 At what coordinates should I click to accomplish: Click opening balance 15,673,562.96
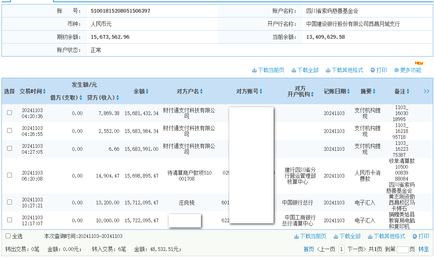pos(110,37)
